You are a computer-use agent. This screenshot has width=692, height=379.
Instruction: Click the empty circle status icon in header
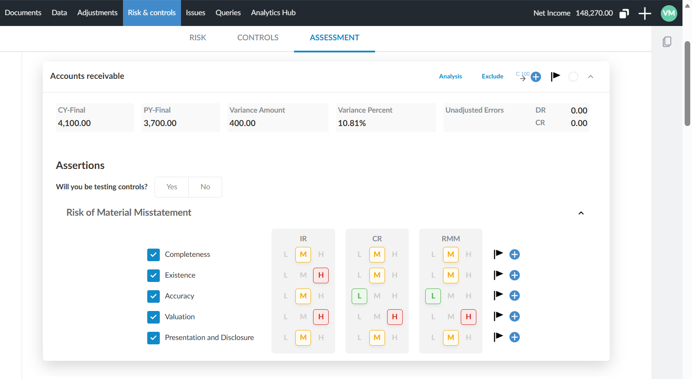pyautogui.click(x=573, y=77)
